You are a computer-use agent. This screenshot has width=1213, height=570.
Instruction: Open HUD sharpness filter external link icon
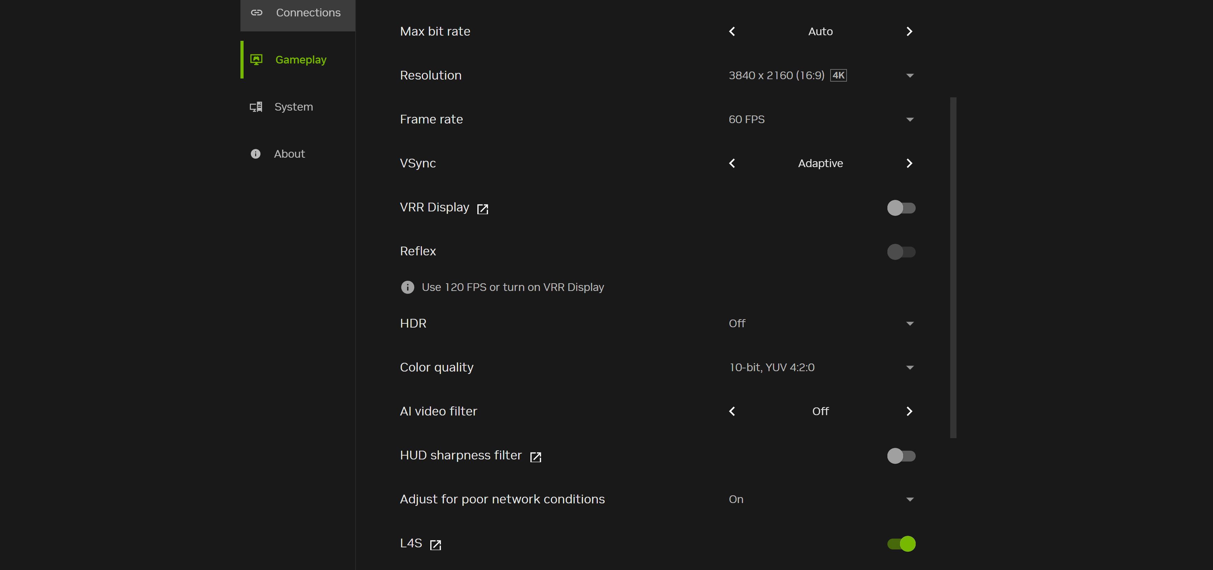pos(535,457)
